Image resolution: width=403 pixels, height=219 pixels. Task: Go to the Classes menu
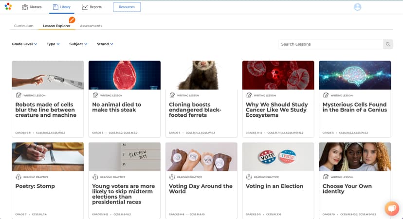(x=32, y=7)
